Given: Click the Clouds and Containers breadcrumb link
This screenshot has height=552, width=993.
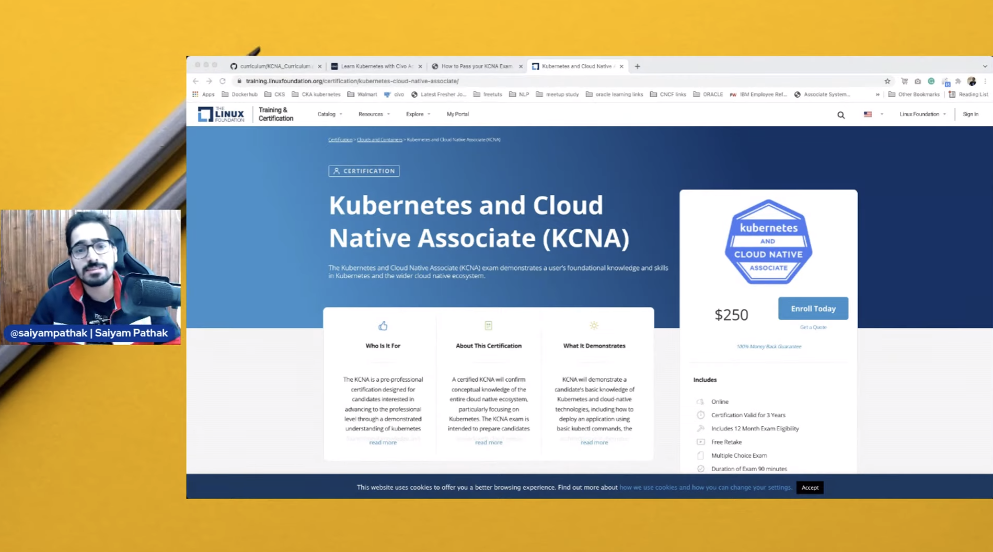Looking at the screenshot, I should pyautogui.click(x=379, y=139).
